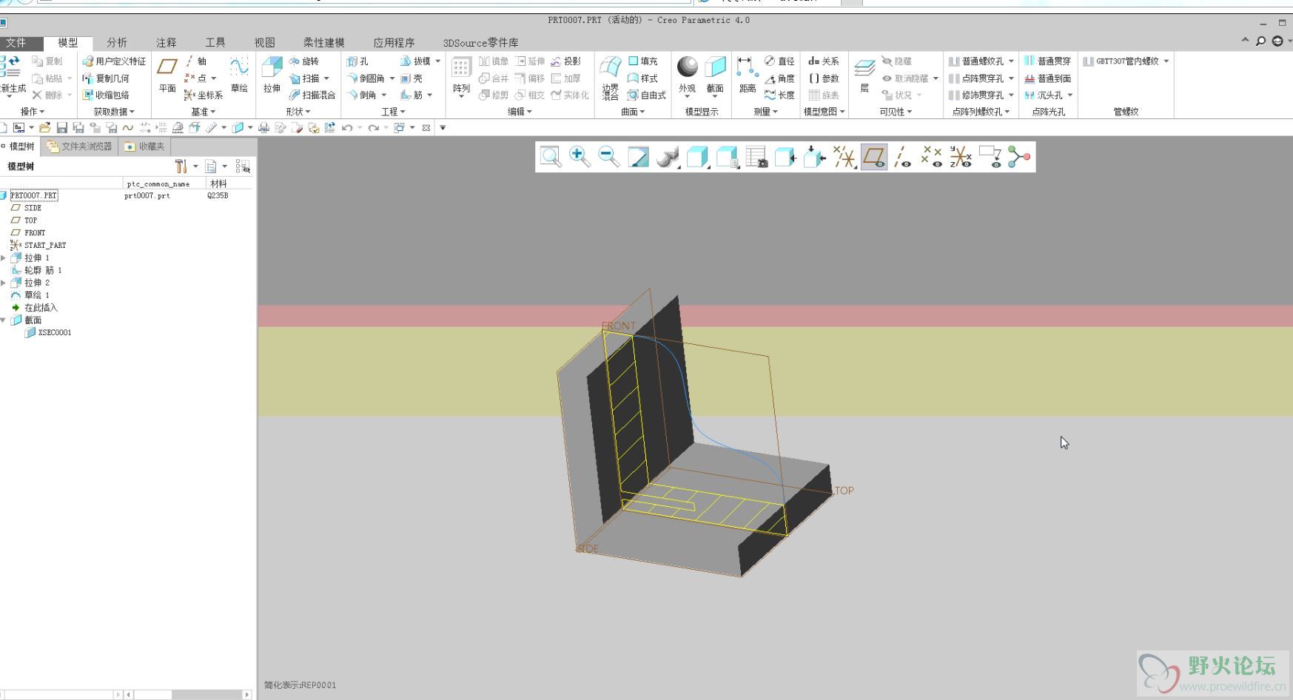The height and width of the screenshot is (700, 1293).
Task: Open the 操作 group dropdown
Action: click(33, 112)
